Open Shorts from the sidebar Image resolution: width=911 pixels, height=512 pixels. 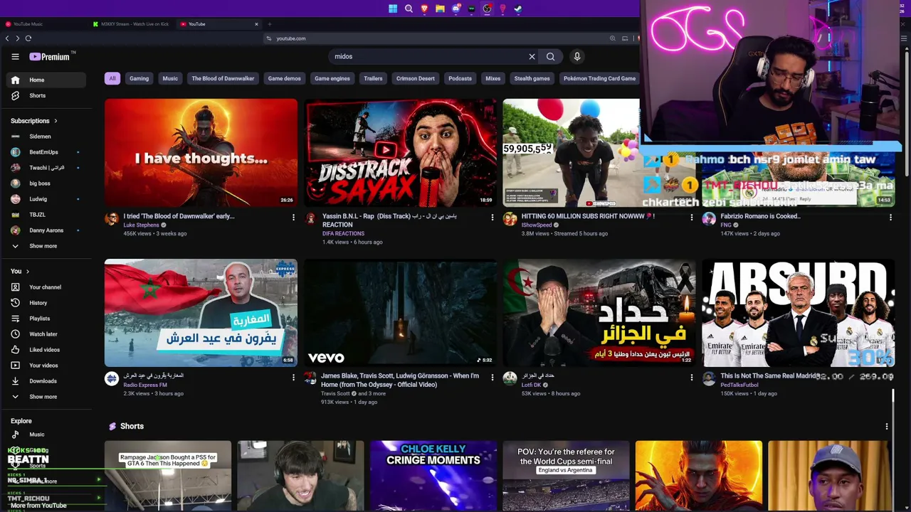[x=46, y=95]
